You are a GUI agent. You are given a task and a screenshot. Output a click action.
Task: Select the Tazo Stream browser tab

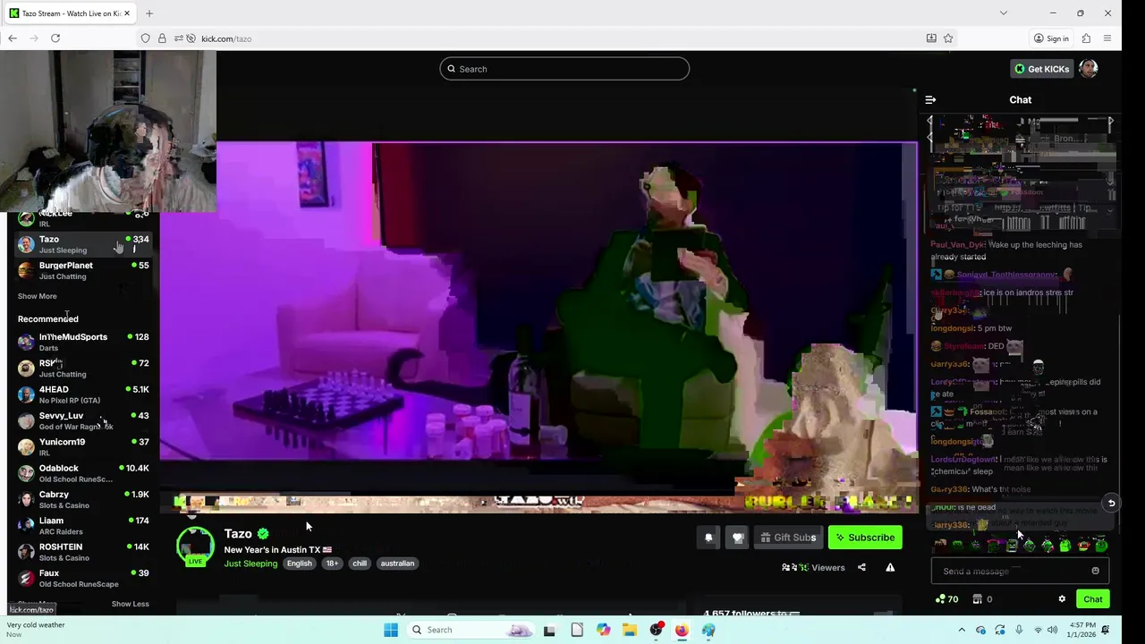click(x=70, y=13)
